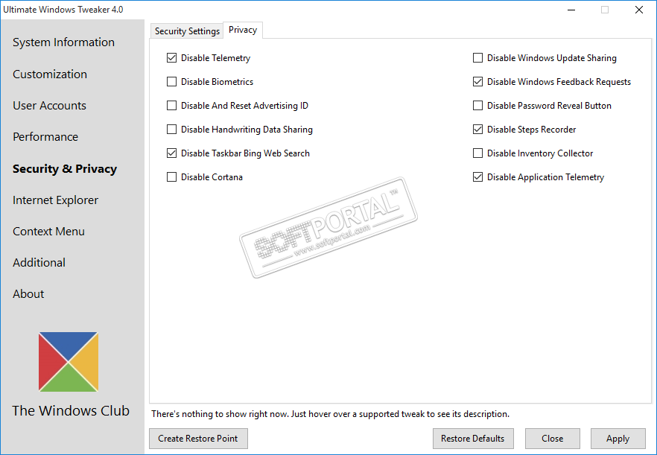The height and width of the screenshot is (455, 657).
Task: Go to Context Menu section
Action: (x=48, y=232)
